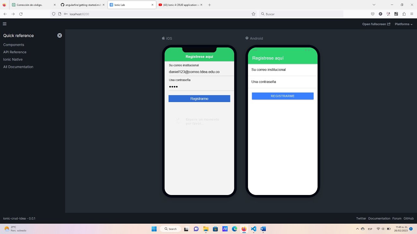Open the Documentation footer link

pyautogui.click(x=379, y=219)
